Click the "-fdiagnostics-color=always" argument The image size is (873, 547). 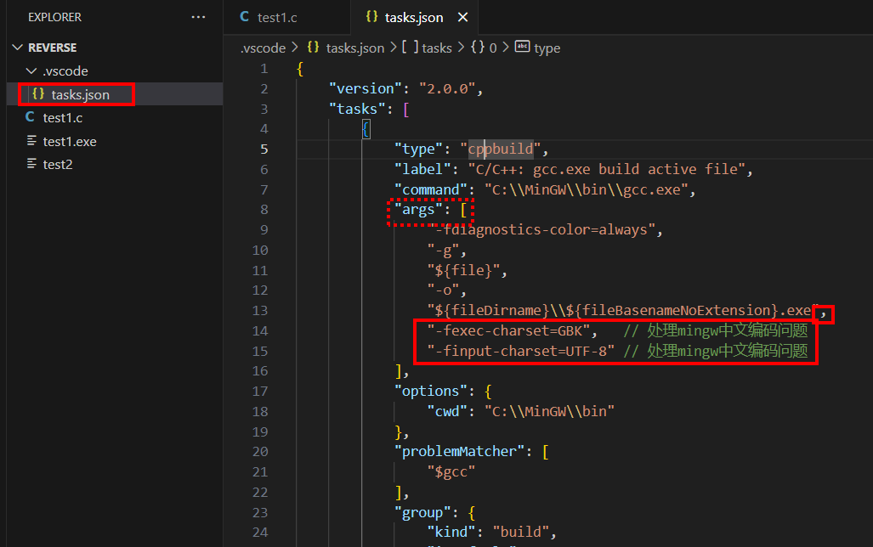point(541,230)
